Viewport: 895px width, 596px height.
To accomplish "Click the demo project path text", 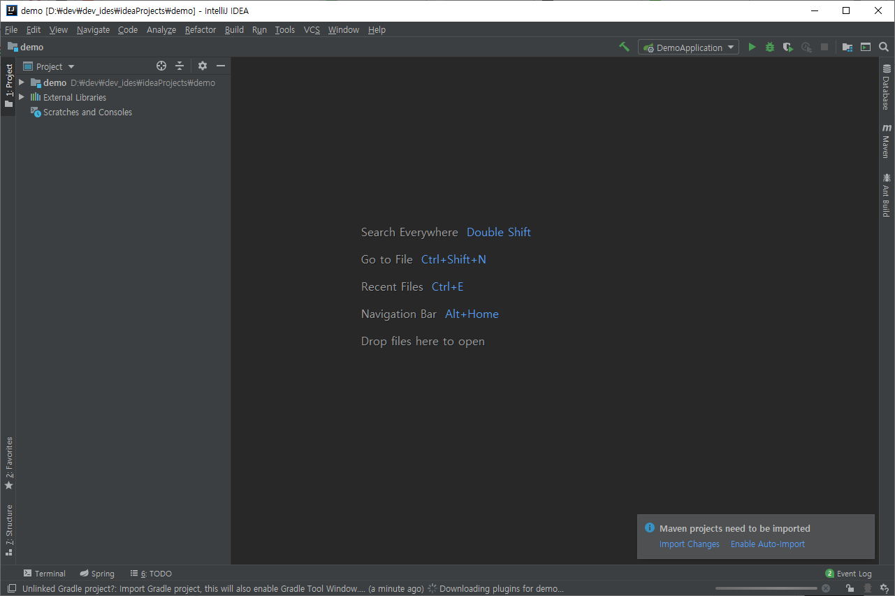I will coord(143,82).
